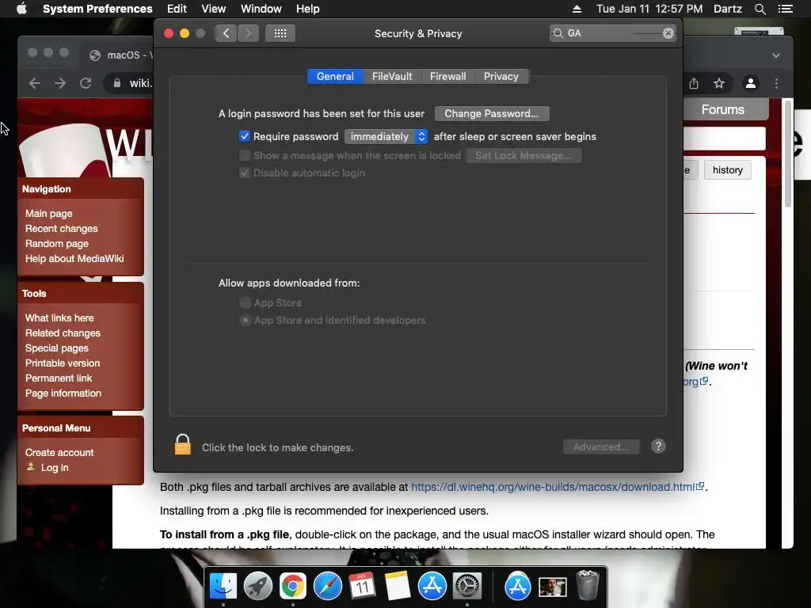Open What links here link
Screen dimensions: 811x608
click(59, 318)
